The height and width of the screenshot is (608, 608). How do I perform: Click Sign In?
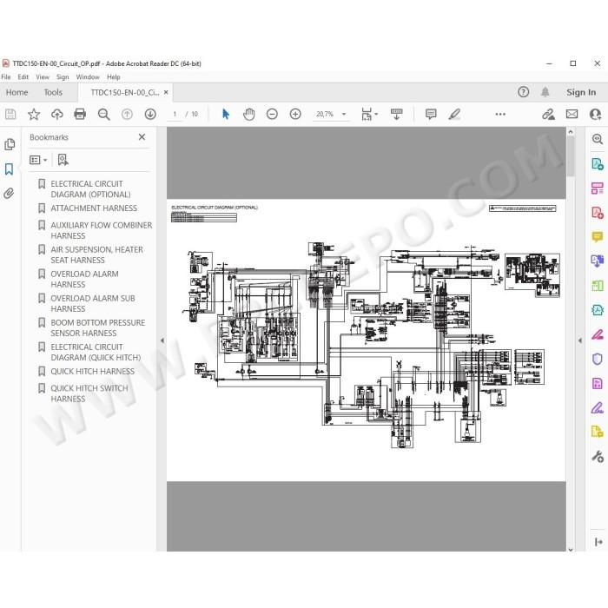(581, 92)
